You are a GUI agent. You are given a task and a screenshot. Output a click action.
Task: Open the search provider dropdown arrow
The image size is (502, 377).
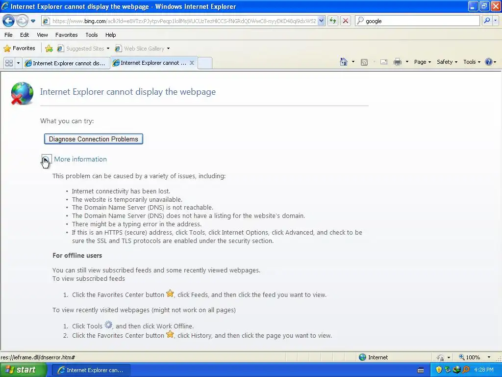click(495, 21)
